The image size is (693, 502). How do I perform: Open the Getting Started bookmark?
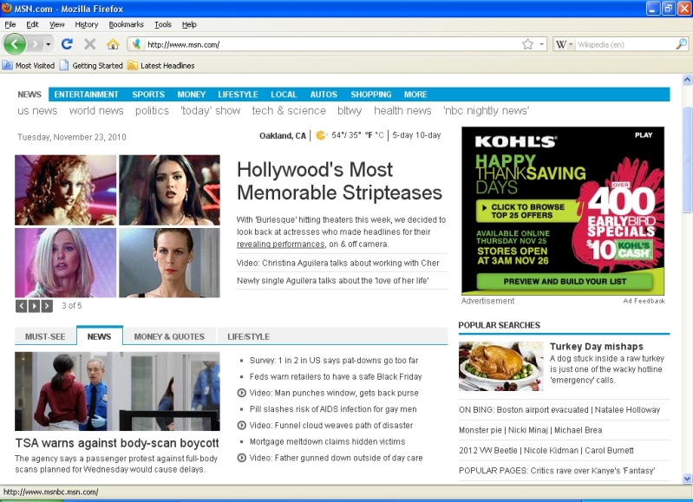[x=91, y=65]
